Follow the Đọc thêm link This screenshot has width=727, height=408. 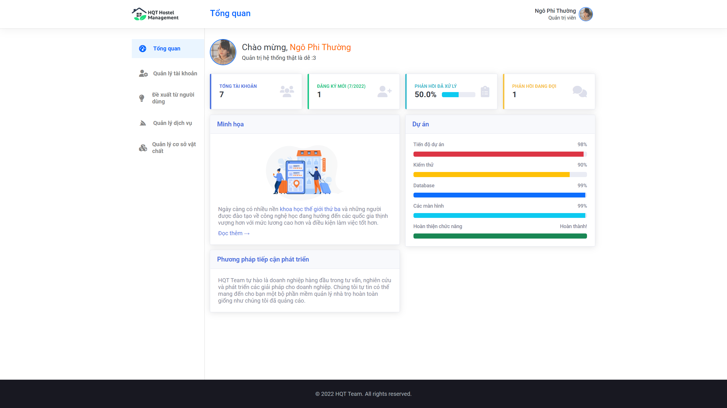tap(233, 233)
